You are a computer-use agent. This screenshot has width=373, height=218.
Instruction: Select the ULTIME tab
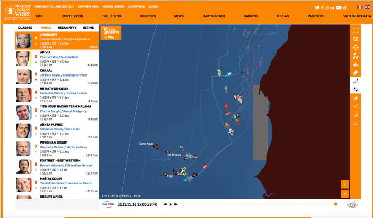point(88,28)
